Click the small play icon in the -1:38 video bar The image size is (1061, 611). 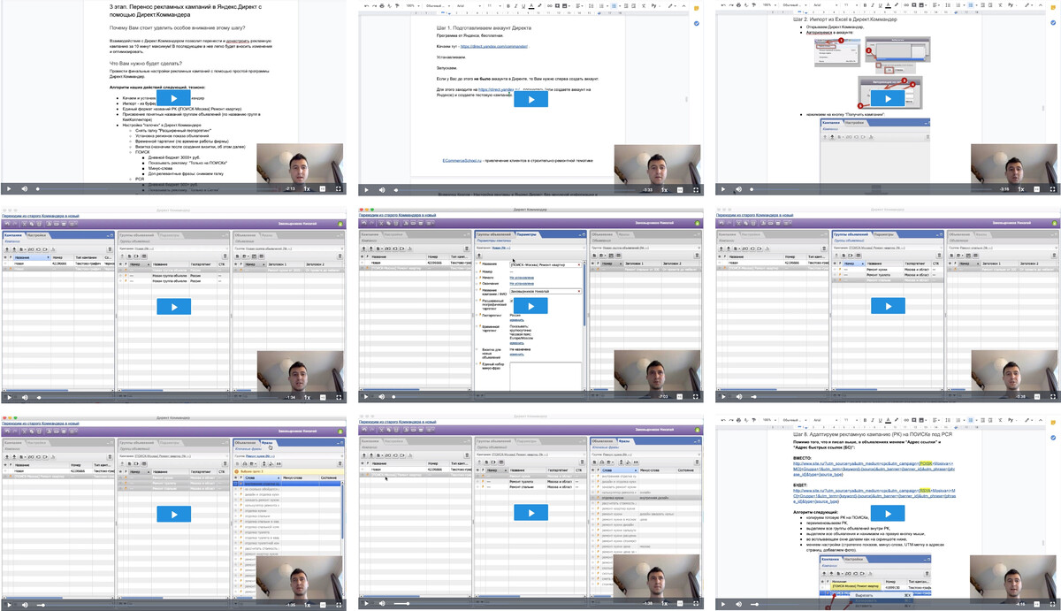[x=366, y=604]
